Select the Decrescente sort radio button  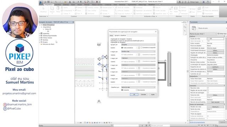click(x=137, y=90)
